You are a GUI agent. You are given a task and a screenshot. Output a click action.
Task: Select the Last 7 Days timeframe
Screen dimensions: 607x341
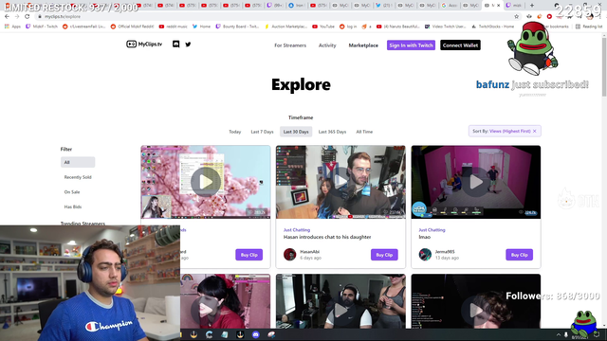click(262, 132)
